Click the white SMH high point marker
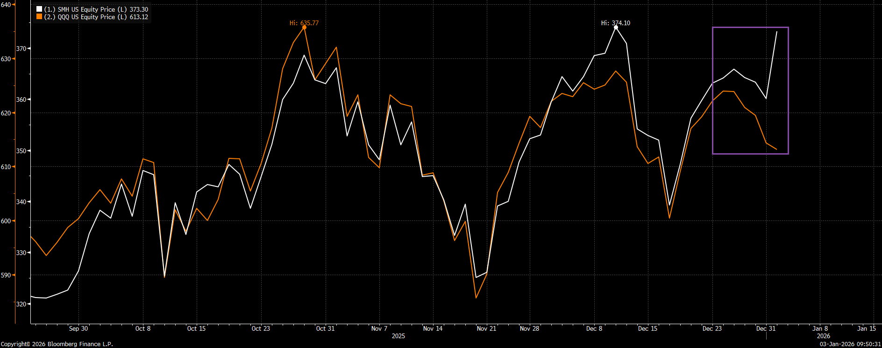Viewport: 882px width, 348px height. tap(616, 28)
